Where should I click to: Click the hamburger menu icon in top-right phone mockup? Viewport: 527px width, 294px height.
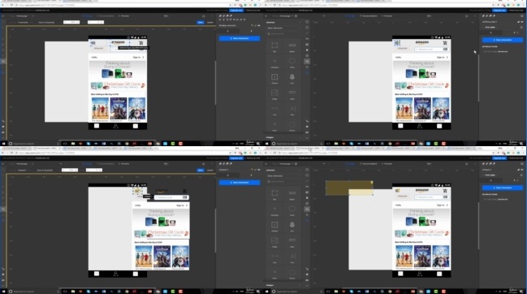(x=397, y=43)
